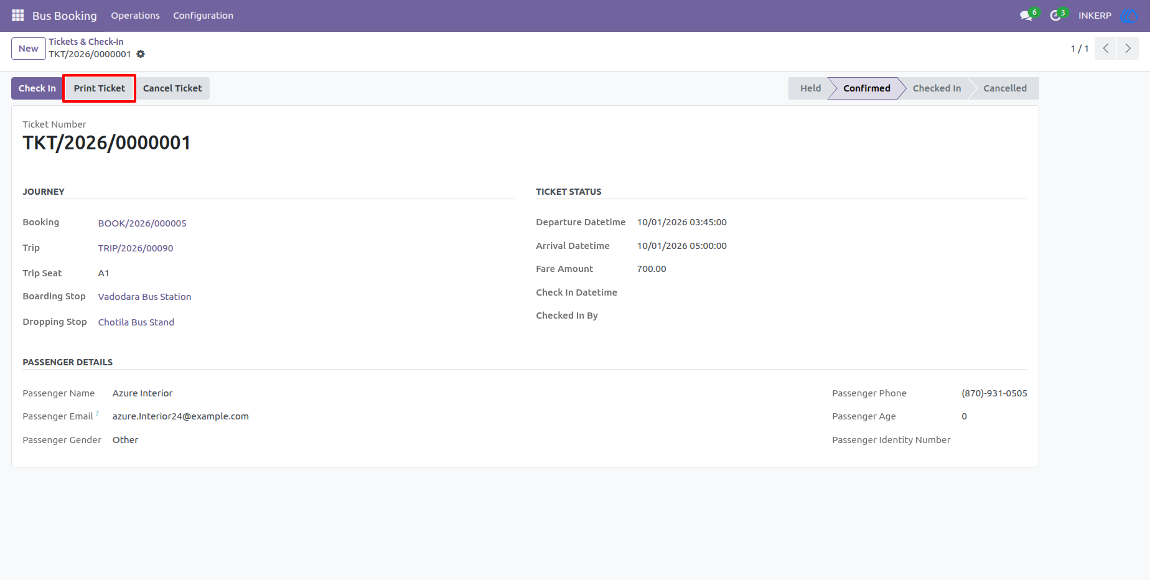Create a New ticket record
This screenshot has height=580, width=1150.
(x=29, y=49)
